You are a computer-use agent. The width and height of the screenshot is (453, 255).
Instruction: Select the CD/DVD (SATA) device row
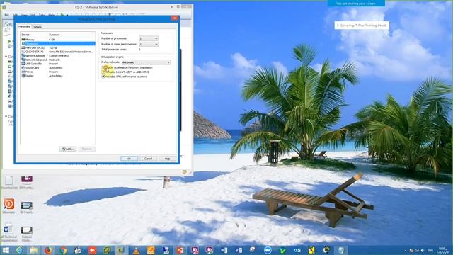pos(58,52)
